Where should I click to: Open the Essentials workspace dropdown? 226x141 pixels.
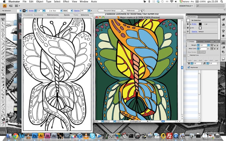click(186, 6)
